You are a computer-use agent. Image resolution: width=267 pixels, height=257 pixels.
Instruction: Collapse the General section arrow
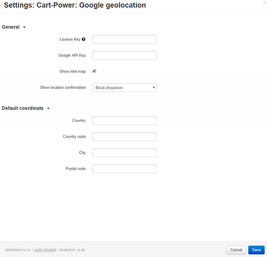(x=24, y=27)
